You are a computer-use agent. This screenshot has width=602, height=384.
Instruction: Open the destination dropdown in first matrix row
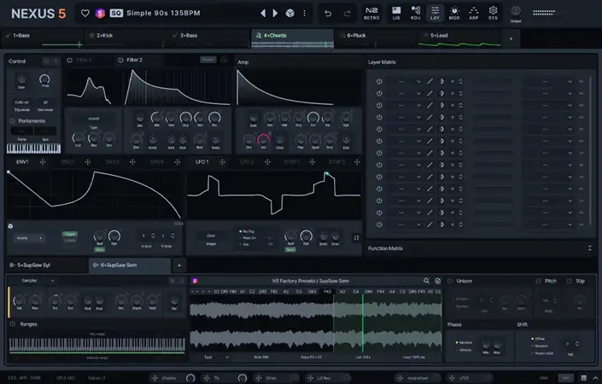coord(550,81)
